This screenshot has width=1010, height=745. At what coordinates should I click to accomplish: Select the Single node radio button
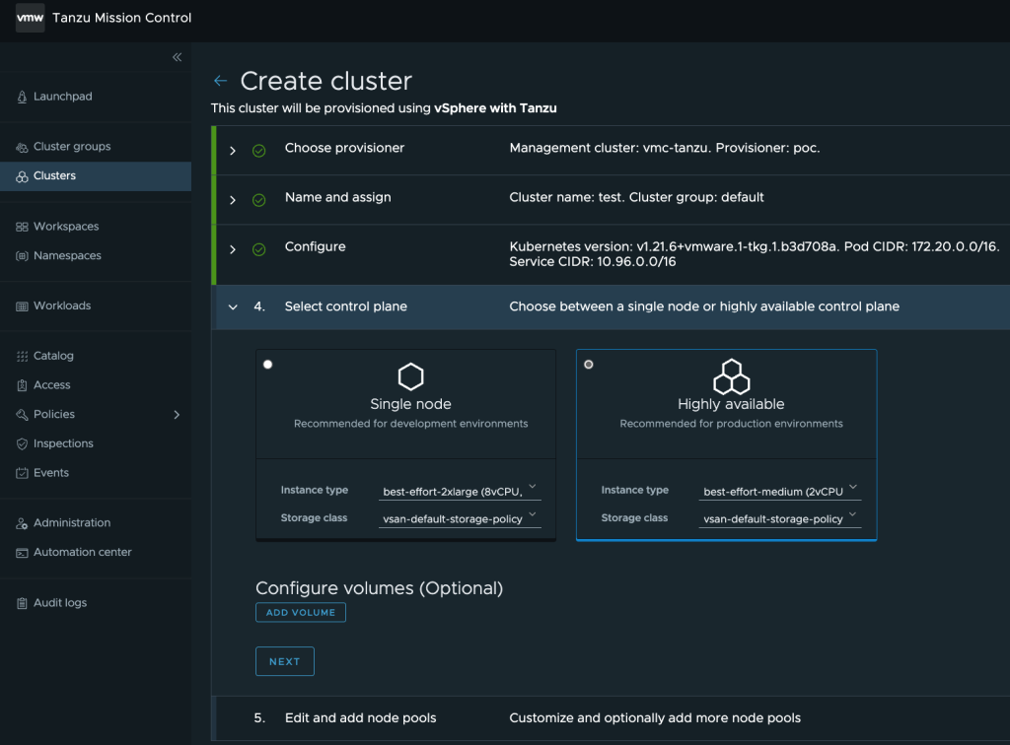point(268,365)
